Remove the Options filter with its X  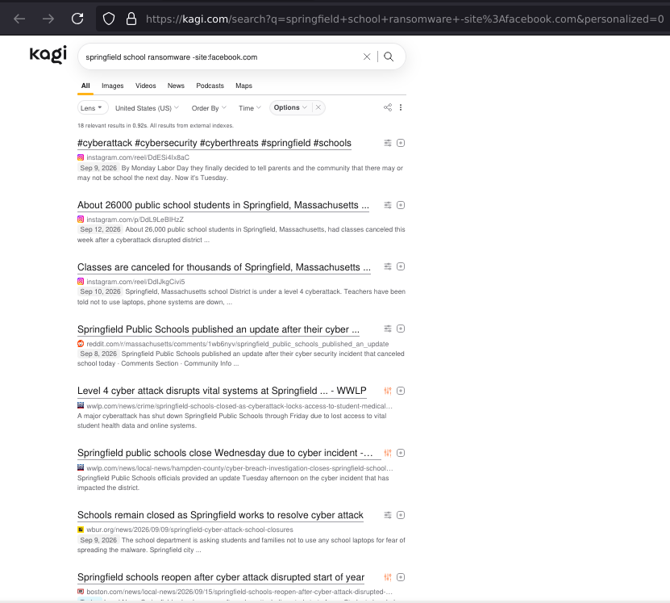tap(318, 108)
